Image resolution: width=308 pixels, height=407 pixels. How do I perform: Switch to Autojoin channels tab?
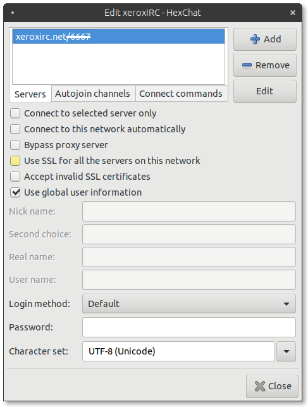[x=92, y=94]
